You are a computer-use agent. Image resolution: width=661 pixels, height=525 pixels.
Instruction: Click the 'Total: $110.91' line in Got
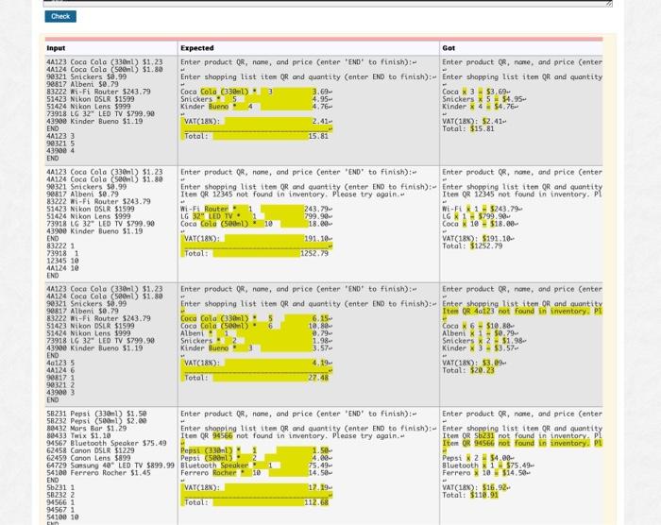click(x=470, y=495)
